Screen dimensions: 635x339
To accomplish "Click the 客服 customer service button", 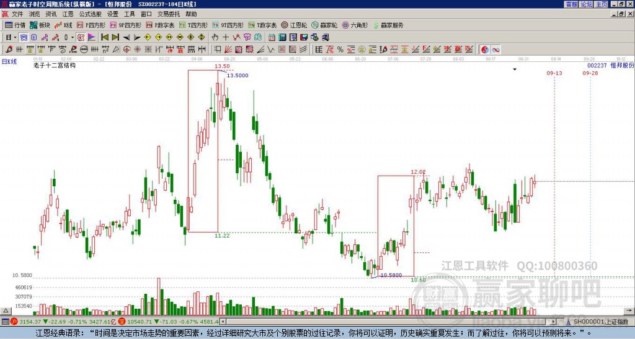I will pos(571,4).
